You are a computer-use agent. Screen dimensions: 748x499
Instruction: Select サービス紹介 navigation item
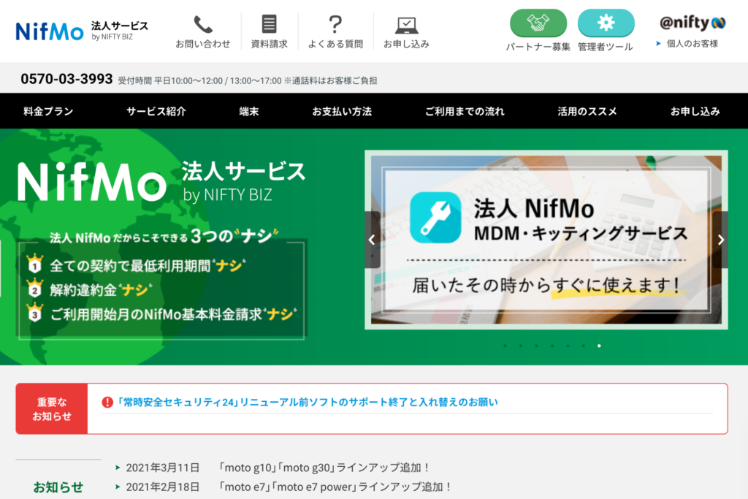[156, 111]
